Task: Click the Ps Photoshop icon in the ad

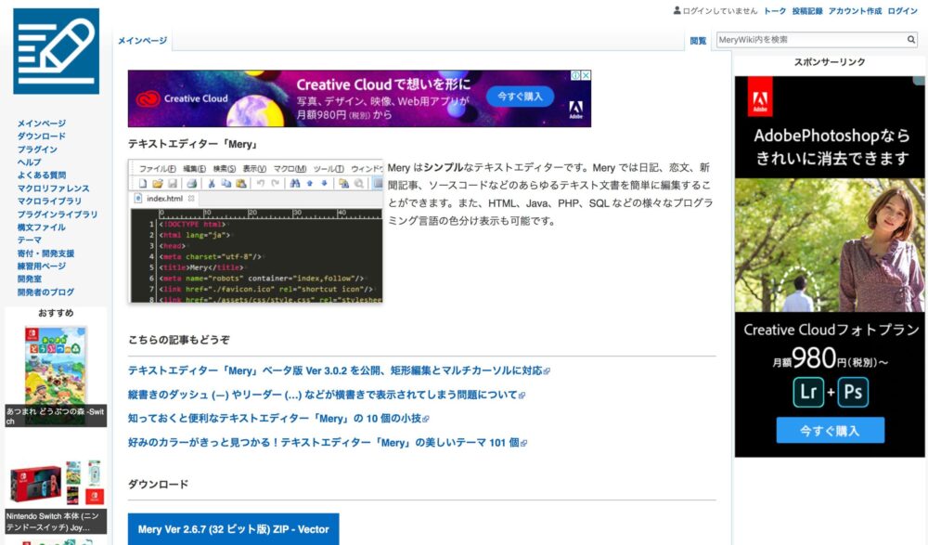Action: point(853,392)
